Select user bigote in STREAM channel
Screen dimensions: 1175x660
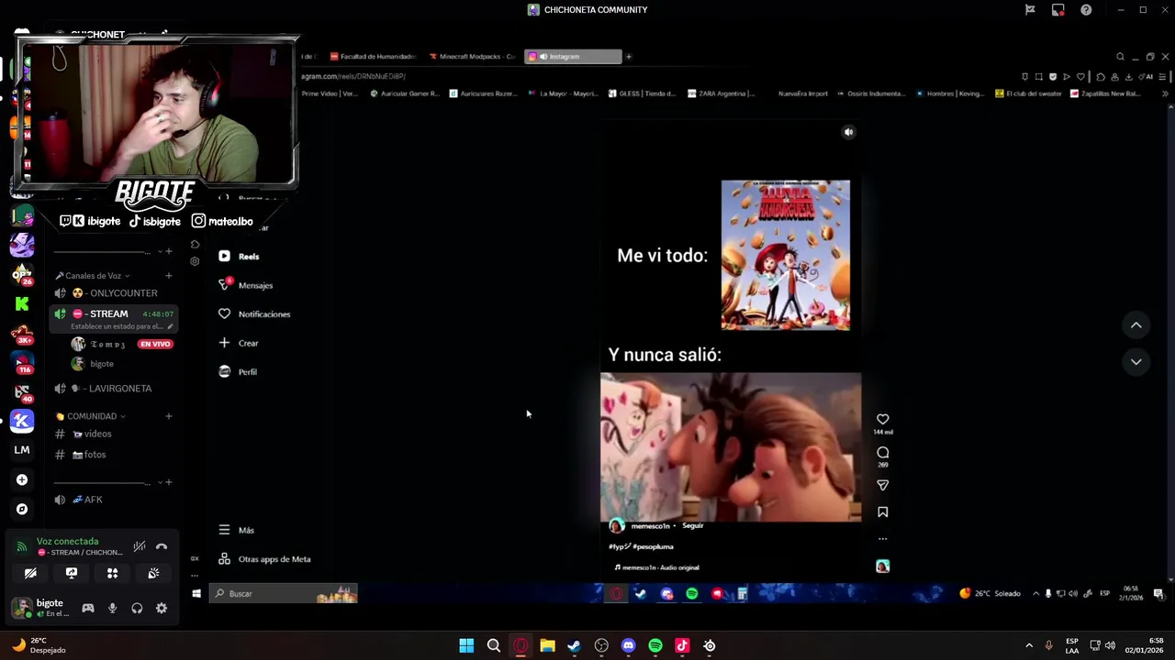pos(101,364)
